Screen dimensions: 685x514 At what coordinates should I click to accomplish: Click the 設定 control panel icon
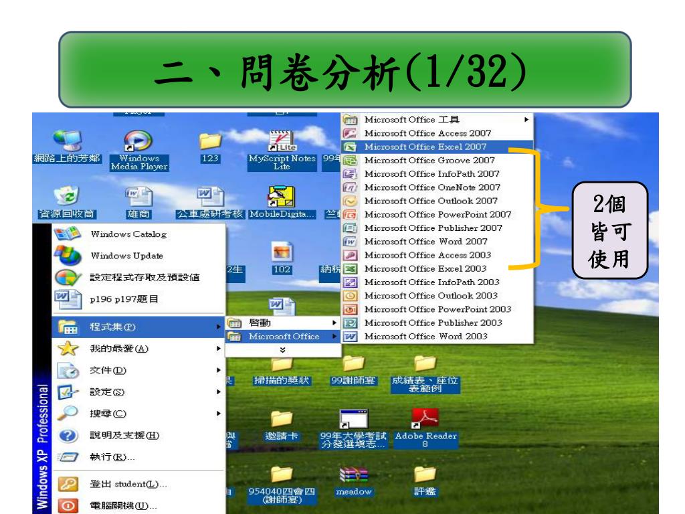coord(68,392)
